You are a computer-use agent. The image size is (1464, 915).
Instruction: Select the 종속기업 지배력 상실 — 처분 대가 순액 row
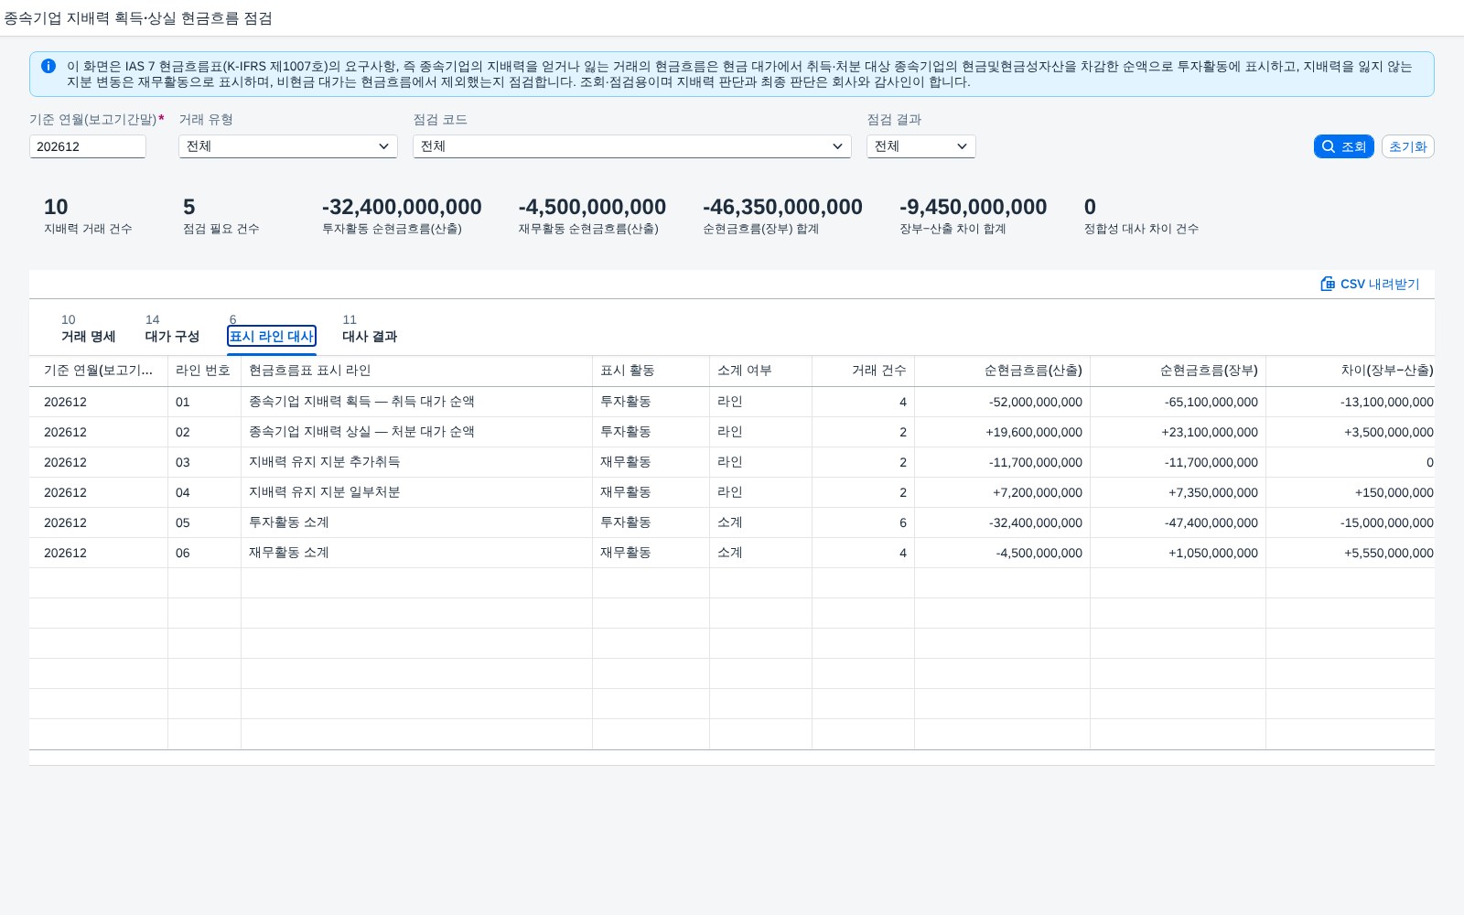point(732,432)
